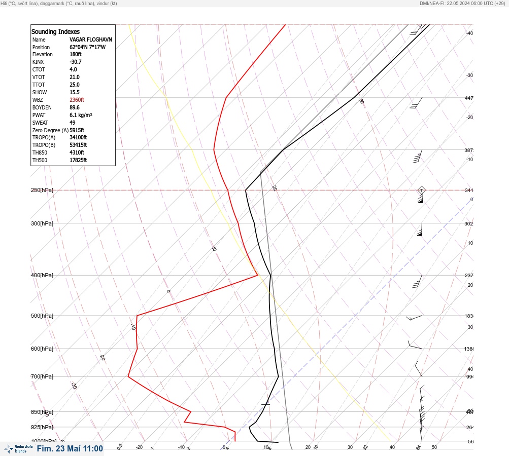Screen dimensions: 509x456
Task: Click the wind barb at 300 hPa level
Action: coord(420,230)
